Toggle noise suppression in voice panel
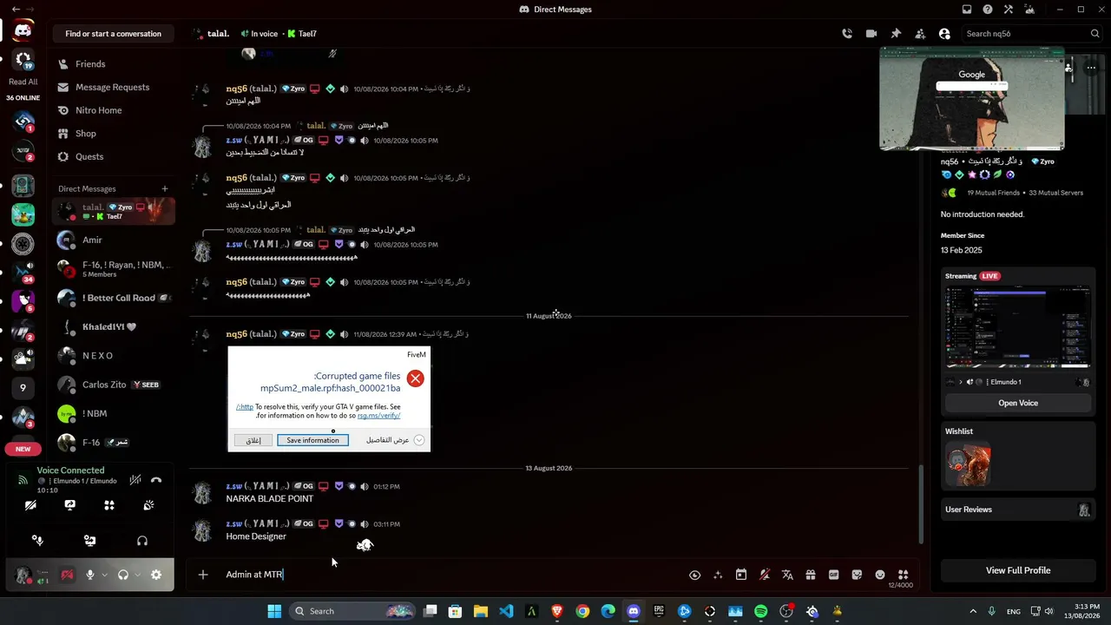The height and width of the screenshot is (625, 1111). click(135, 479)
